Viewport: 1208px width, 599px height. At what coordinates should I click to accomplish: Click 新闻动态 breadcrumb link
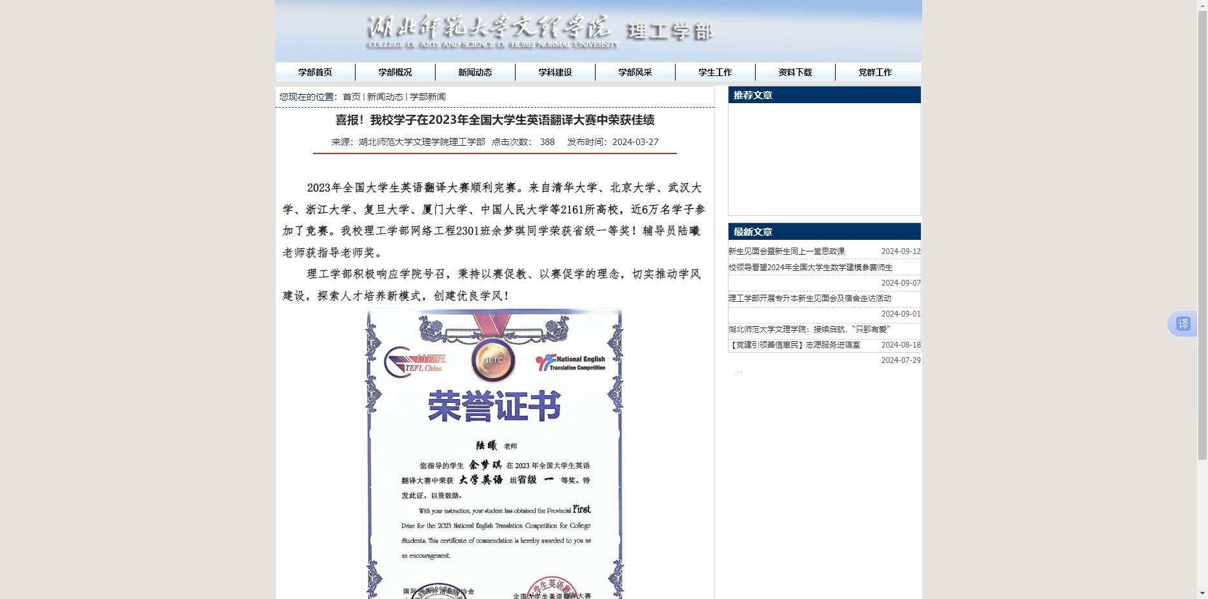pyautogui.click(x=385, y=97)
